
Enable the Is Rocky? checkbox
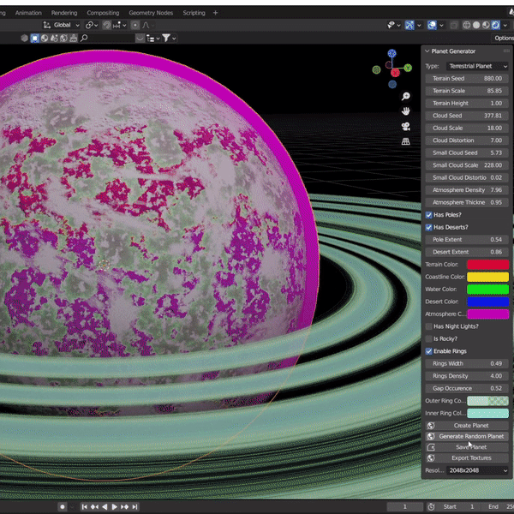coord(429,338)
